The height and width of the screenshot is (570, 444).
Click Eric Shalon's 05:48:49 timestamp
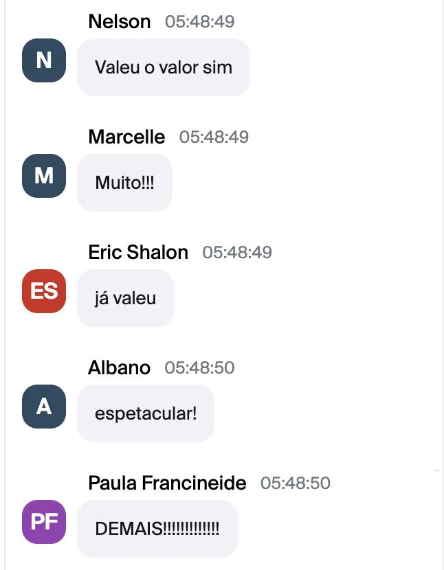237,253
